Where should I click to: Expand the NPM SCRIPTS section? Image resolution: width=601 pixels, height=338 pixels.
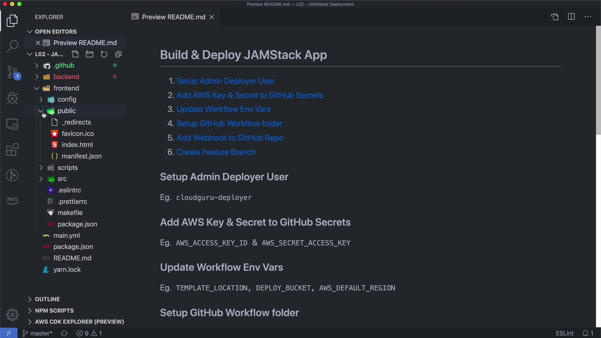coord(54,310)
